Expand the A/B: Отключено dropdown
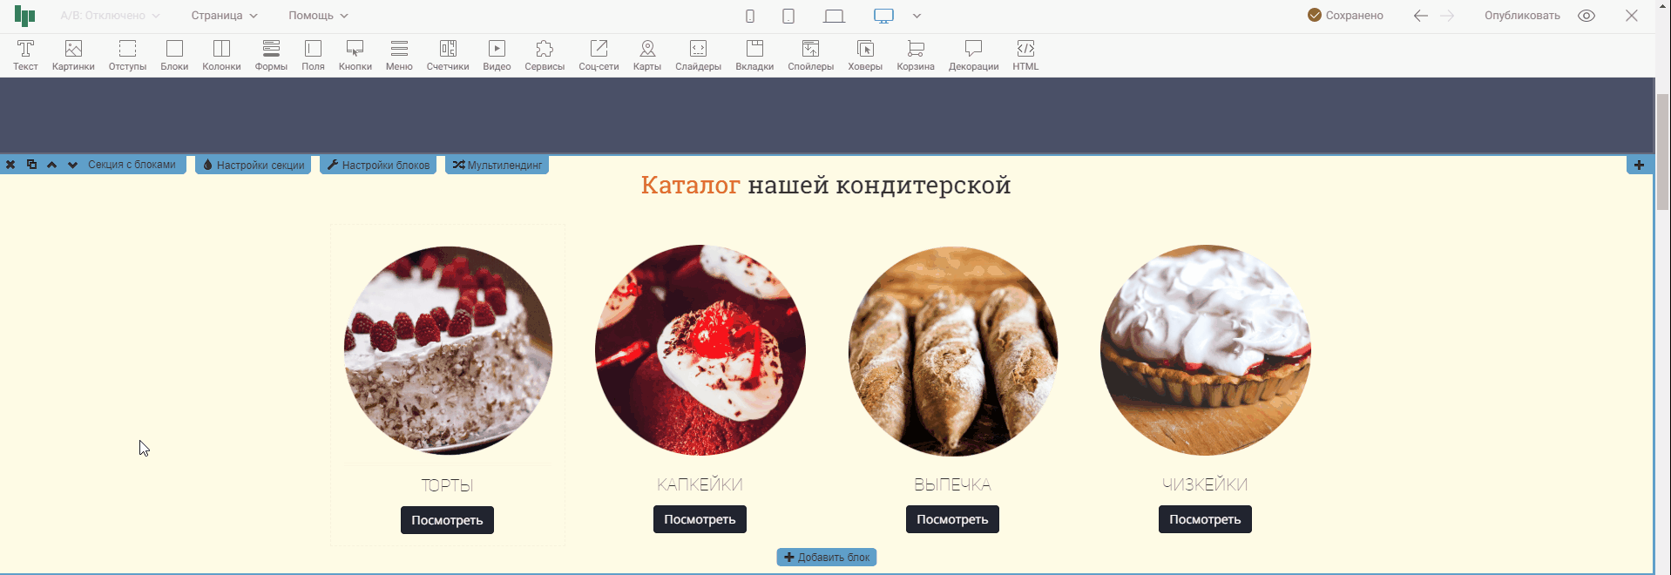The height and width of the screenshot is (575, 1671). (110, 16)
